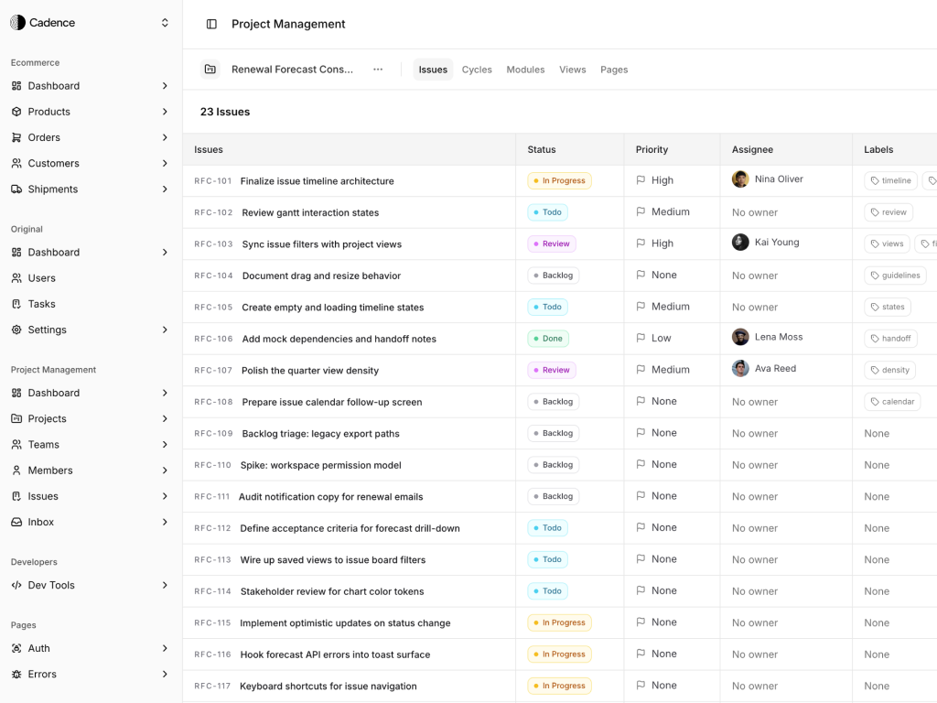Click the Issues icon in sidebar
The width and height of the screenshot is (937, 703).
(16, 496)
